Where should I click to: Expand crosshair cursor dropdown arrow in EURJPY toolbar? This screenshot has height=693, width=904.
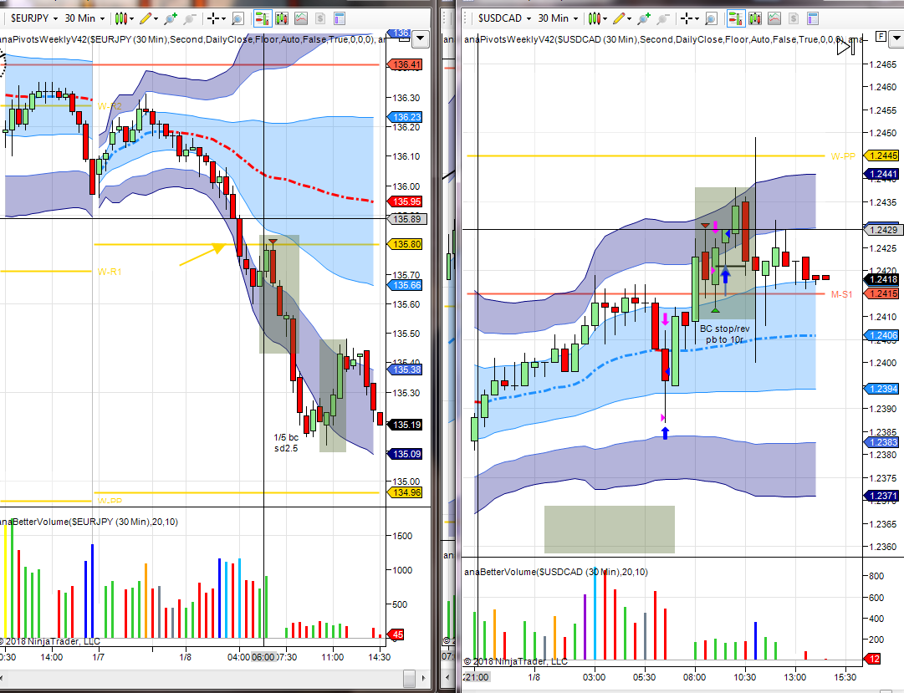coord(223,19)
